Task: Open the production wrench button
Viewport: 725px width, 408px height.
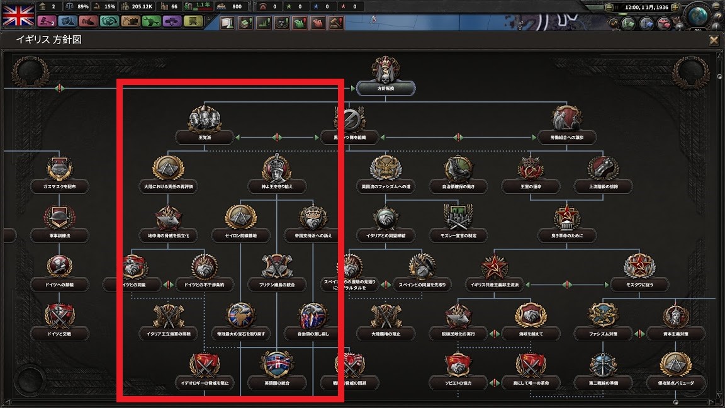Action: (x=151, y=21)
